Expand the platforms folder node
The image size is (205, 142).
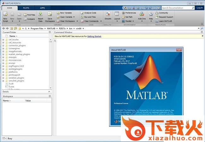(x=3, y=72)
